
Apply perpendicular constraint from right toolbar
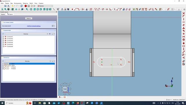tap(184, 28)
